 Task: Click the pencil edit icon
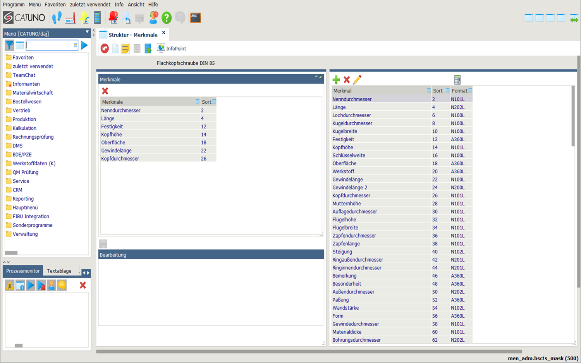[x=357, y=80]
